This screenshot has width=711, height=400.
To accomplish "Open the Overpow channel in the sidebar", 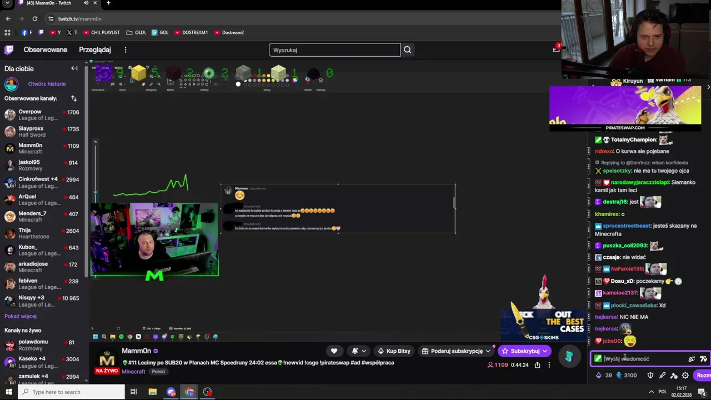I will pyautogui.click(x=42, y=115).
